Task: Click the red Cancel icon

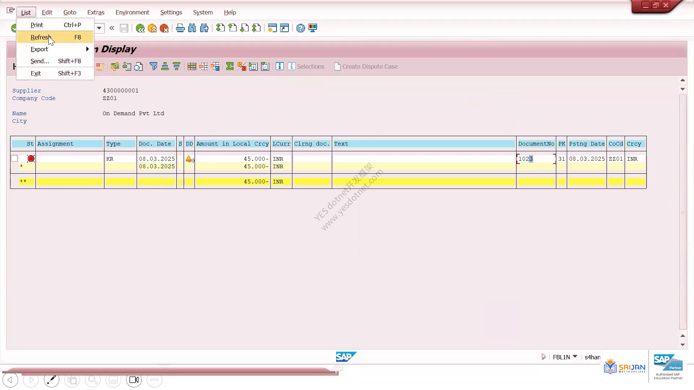Action: (x=164, y=28)
